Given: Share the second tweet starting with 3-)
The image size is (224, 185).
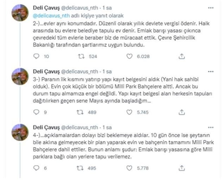Looking at the screenshot, I should point(182,112).
